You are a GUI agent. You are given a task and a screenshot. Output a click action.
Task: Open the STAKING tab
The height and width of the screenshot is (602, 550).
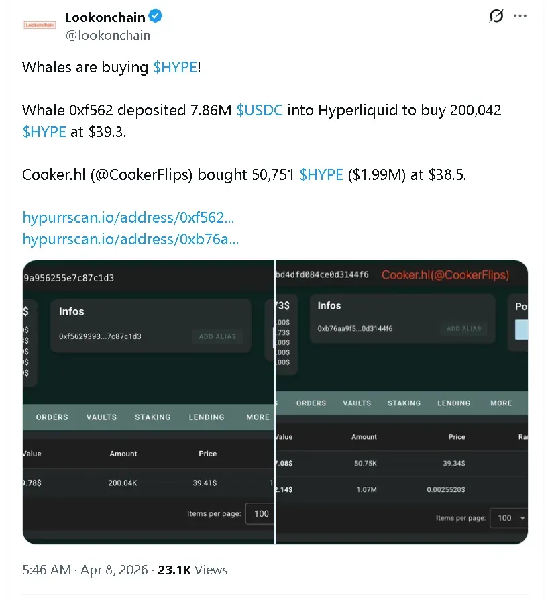point(152,417)
